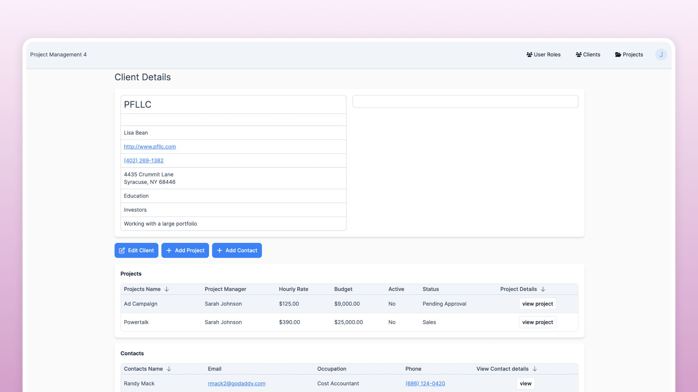Click the Clients group icon

(579, 54)
